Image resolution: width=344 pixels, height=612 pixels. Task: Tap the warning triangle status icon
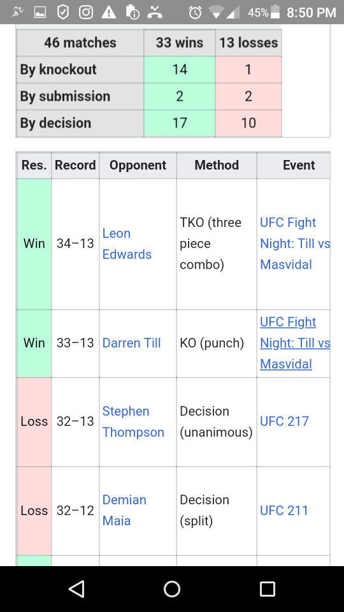(109, 13)
